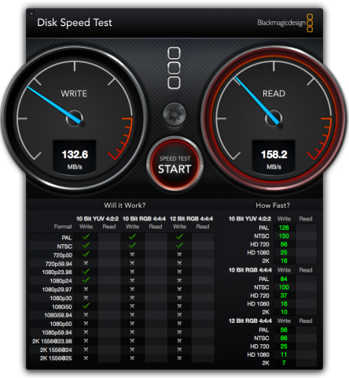This screenshot has width=349, height=378.
Task: Click the 10 Bit YUV 4:2:2 header in Will it Work
Action: (97, 219)
